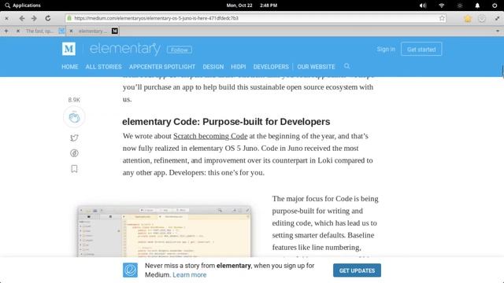The width and height of the screenshot is (504, 283).
Task: Open the DESIGN navigation item
Action: click(x=213, y=67)
